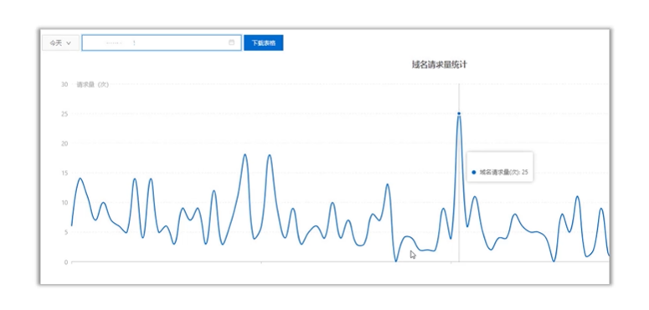
Task: Click the calendar icon in the date field
Action: click(x=231, y=43)
